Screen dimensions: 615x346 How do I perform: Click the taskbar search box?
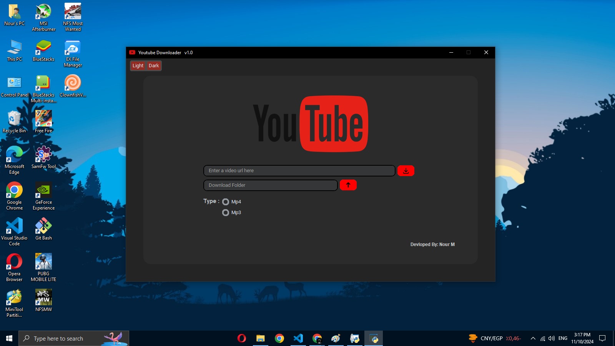(x=74, y=338)
